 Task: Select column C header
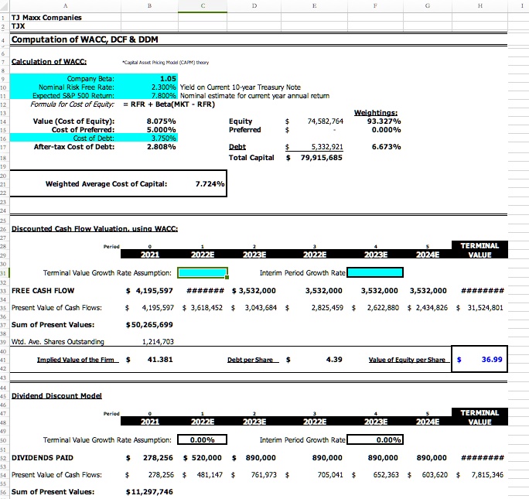(203, 5)
